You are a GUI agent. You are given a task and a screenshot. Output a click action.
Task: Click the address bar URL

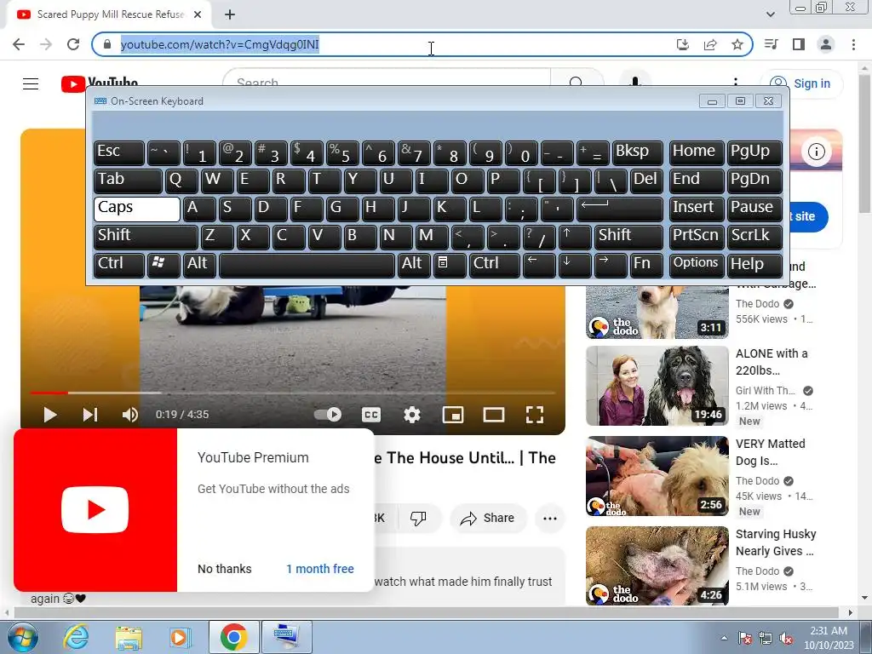pos(220,44)
